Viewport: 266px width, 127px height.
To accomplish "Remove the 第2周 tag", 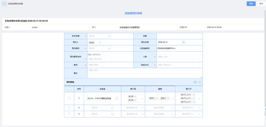I will tap(135, 96).
